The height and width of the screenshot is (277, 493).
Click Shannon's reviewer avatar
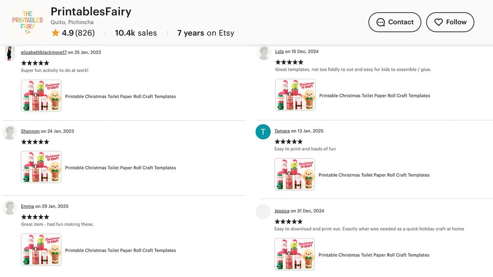pyautogui.click(x=10, y=132)
